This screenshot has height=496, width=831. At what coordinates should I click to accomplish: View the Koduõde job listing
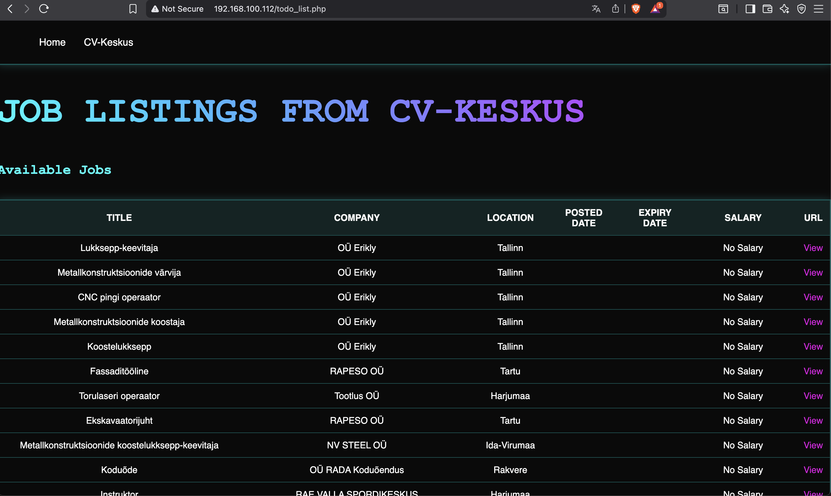point(813,470)
